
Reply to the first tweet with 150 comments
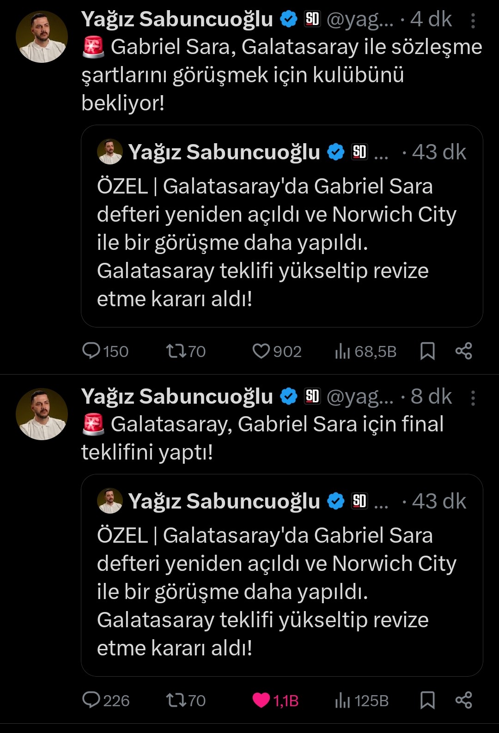point(91,351)
